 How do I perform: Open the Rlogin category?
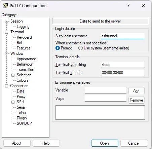(x=22, y=118)
